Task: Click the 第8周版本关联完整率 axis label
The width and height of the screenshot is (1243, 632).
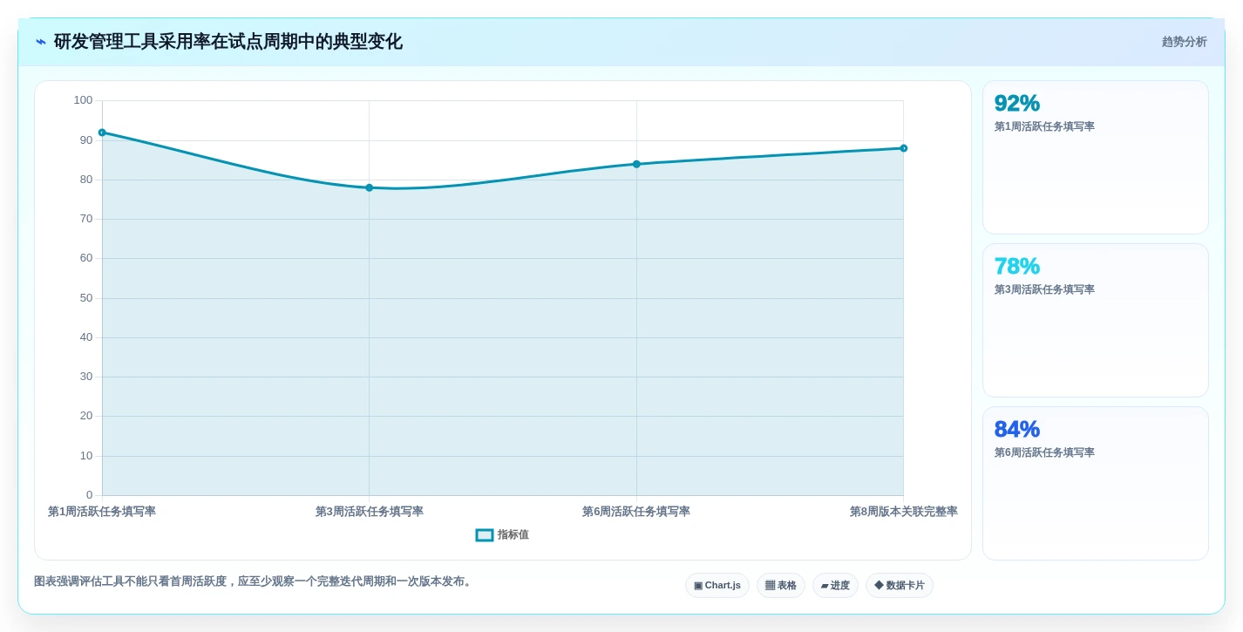Action: click(x=903, y=512)
